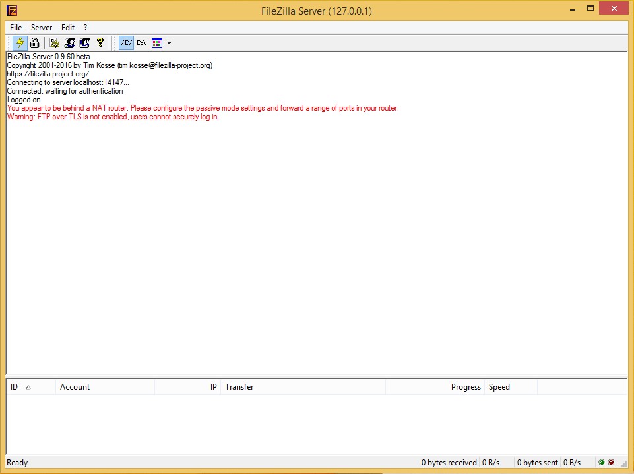This screenshot has width=634, height=474.
Task: Open the Groups dialog double-head icon
Action: pos(84,42)
